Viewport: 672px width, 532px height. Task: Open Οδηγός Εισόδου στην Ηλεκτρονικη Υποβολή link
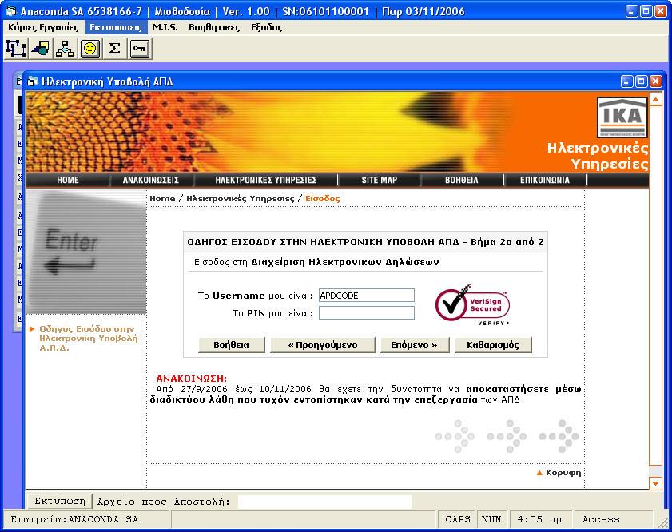click(x=88, y=338)
